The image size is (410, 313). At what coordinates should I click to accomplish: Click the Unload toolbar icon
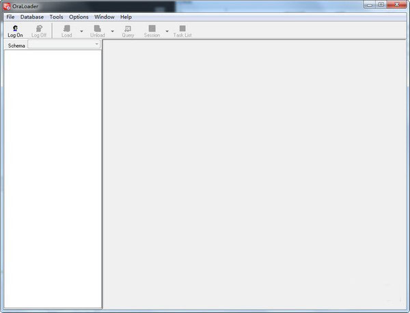[x=98, y=31]
